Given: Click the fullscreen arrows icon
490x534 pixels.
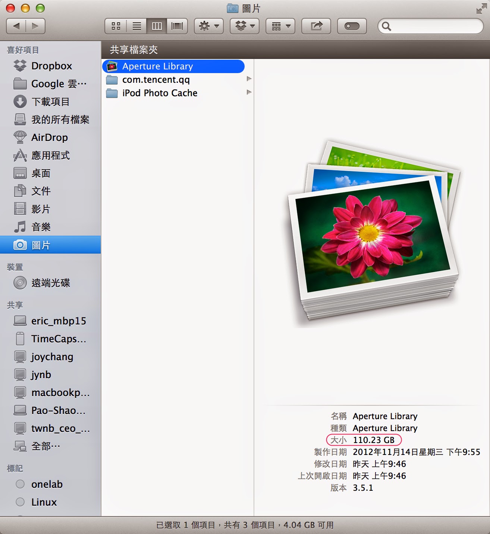Looking at the screenshot, I should click(481, 9).
